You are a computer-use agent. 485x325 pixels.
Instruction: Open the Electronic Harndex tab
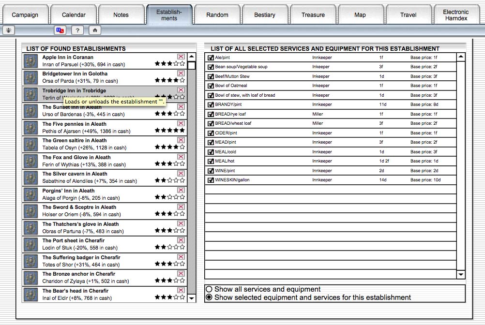(456, 15)
